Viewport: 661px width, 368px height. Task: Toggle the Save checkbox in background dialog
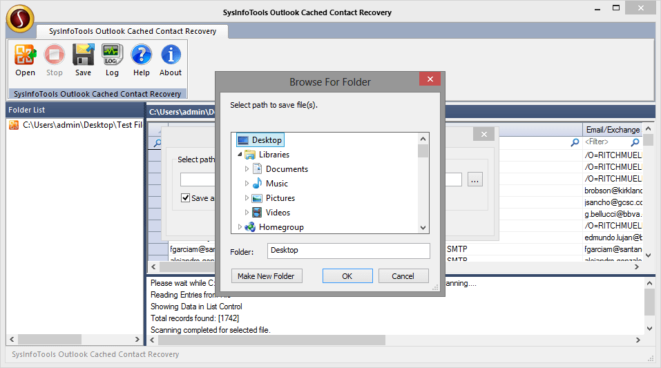(x=185, y=198)
